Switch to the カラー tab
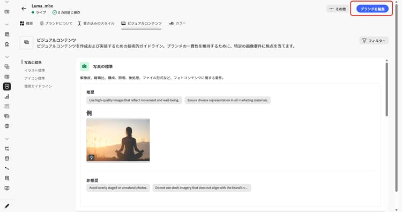402x212 pixels. click(x=177, y=24)
